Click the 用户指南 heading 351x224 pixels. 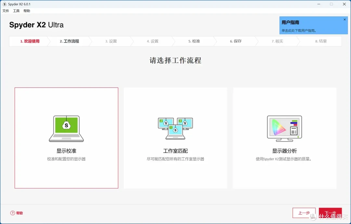coord(290,22)
